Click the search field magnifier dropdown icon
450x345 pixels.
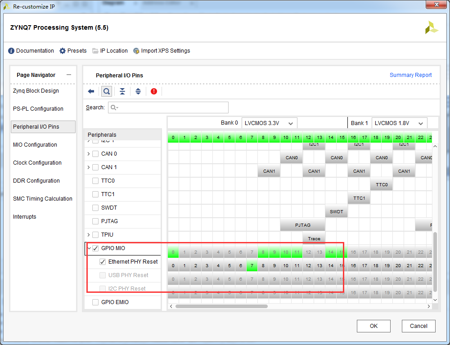[x=114, y=108]
